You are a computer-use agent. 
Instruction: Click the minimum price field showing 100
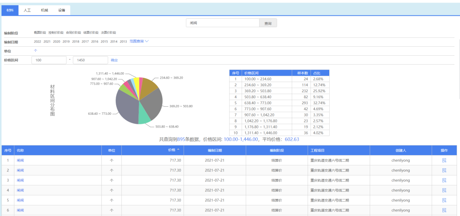[49, 60]
